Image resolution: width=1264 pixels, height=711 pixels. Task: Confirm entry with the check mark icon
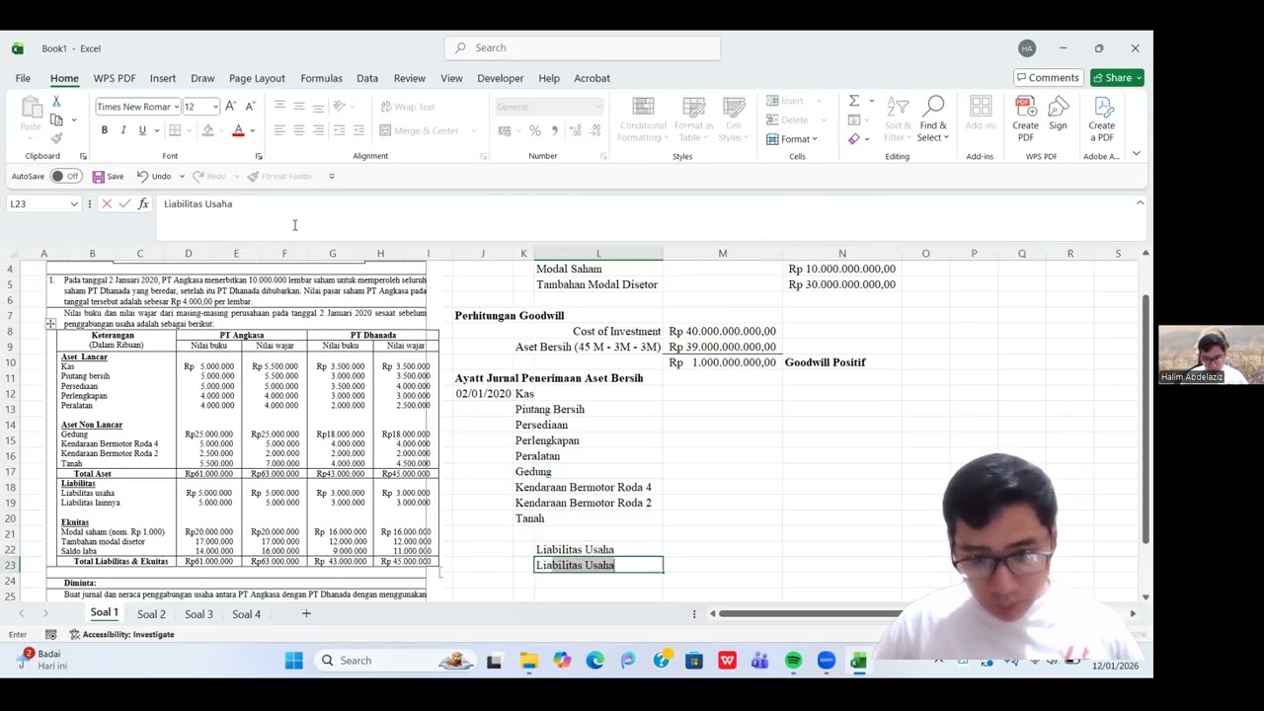point(124,203)
